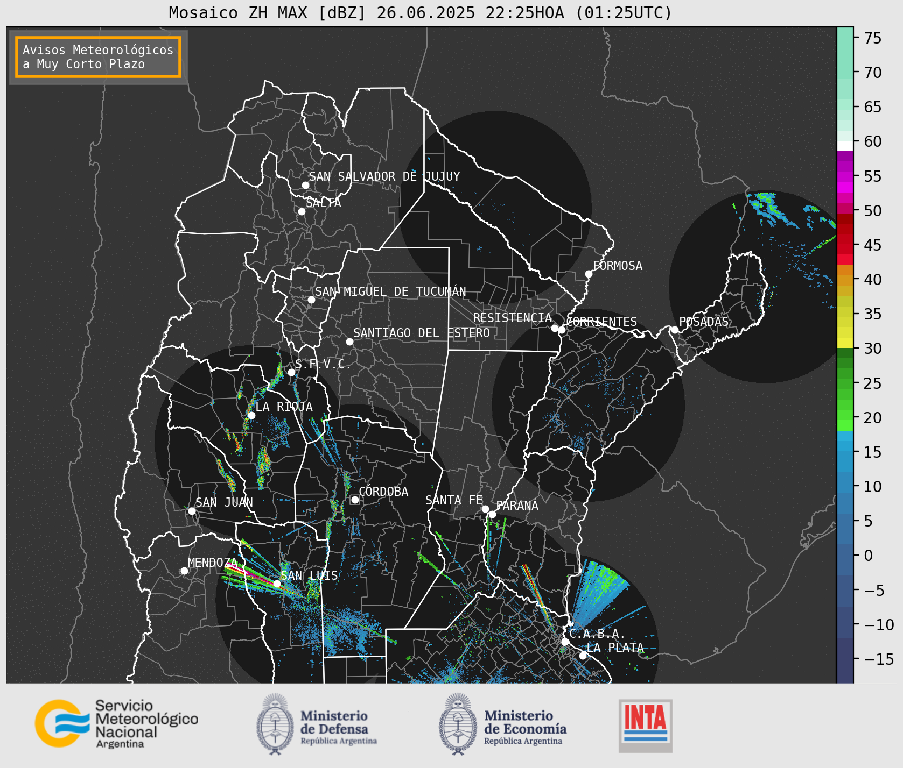This screenshot has width=903, height=768.
Task: Select the San Miguel de Tucumán marker
Action: [x=311, y=300]
